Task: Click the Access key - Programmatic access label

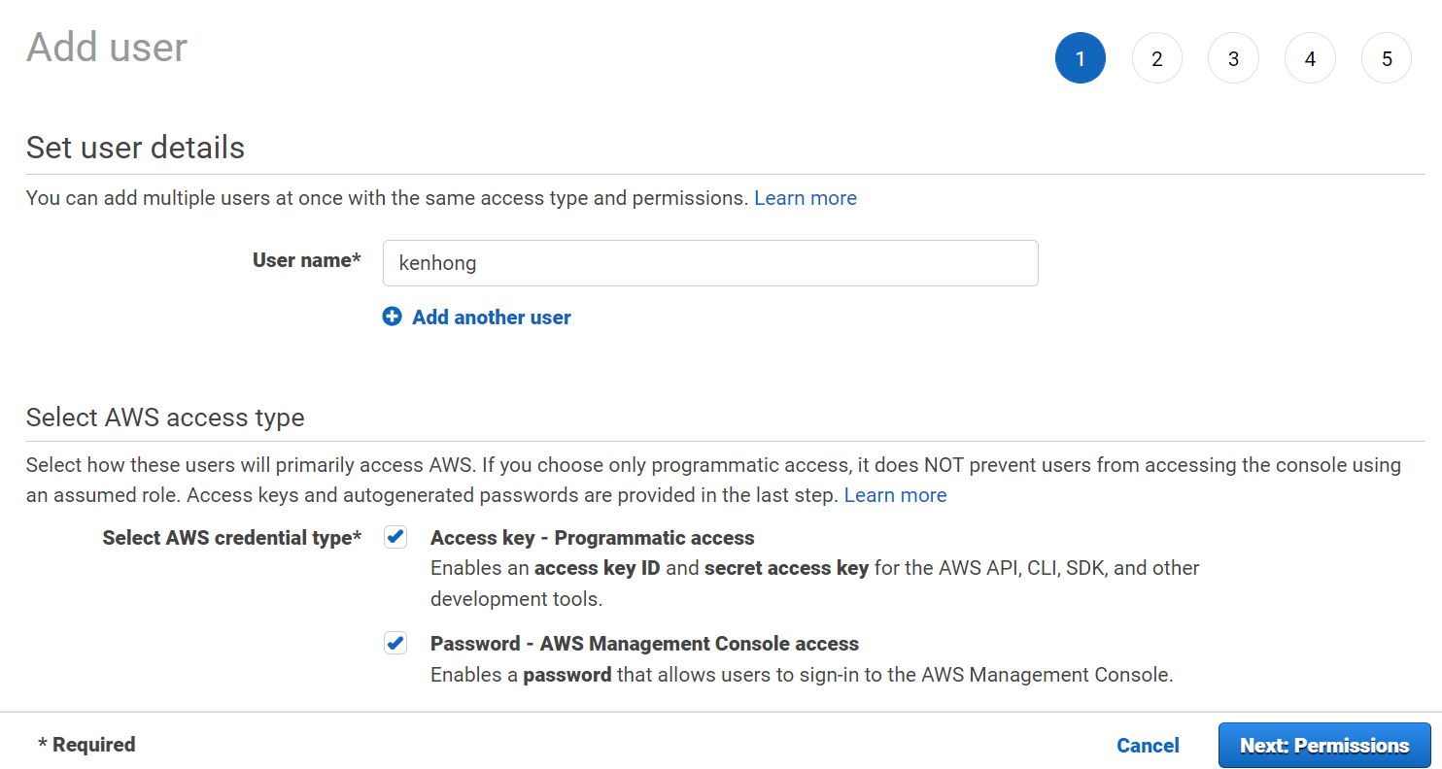Action: [x=592, y=538]
